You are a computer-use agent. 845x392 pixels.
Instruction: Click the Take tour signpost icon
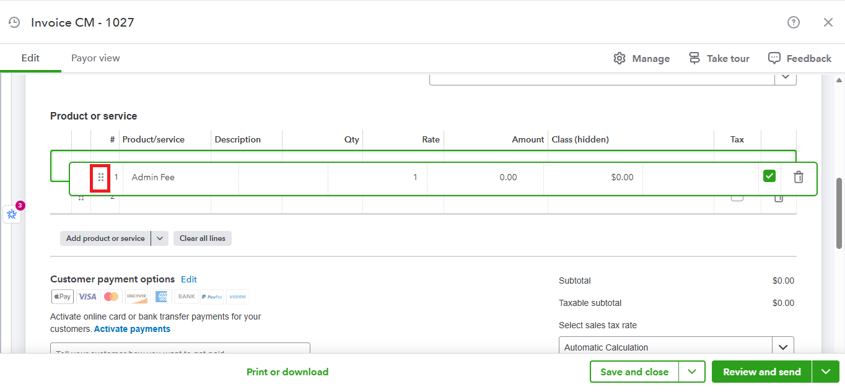tap(694, 58)
